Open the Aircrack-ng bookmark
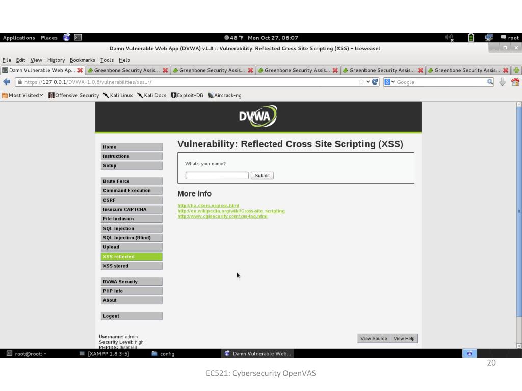This screenshot has width=522, height=391. [x=225, y=95]
